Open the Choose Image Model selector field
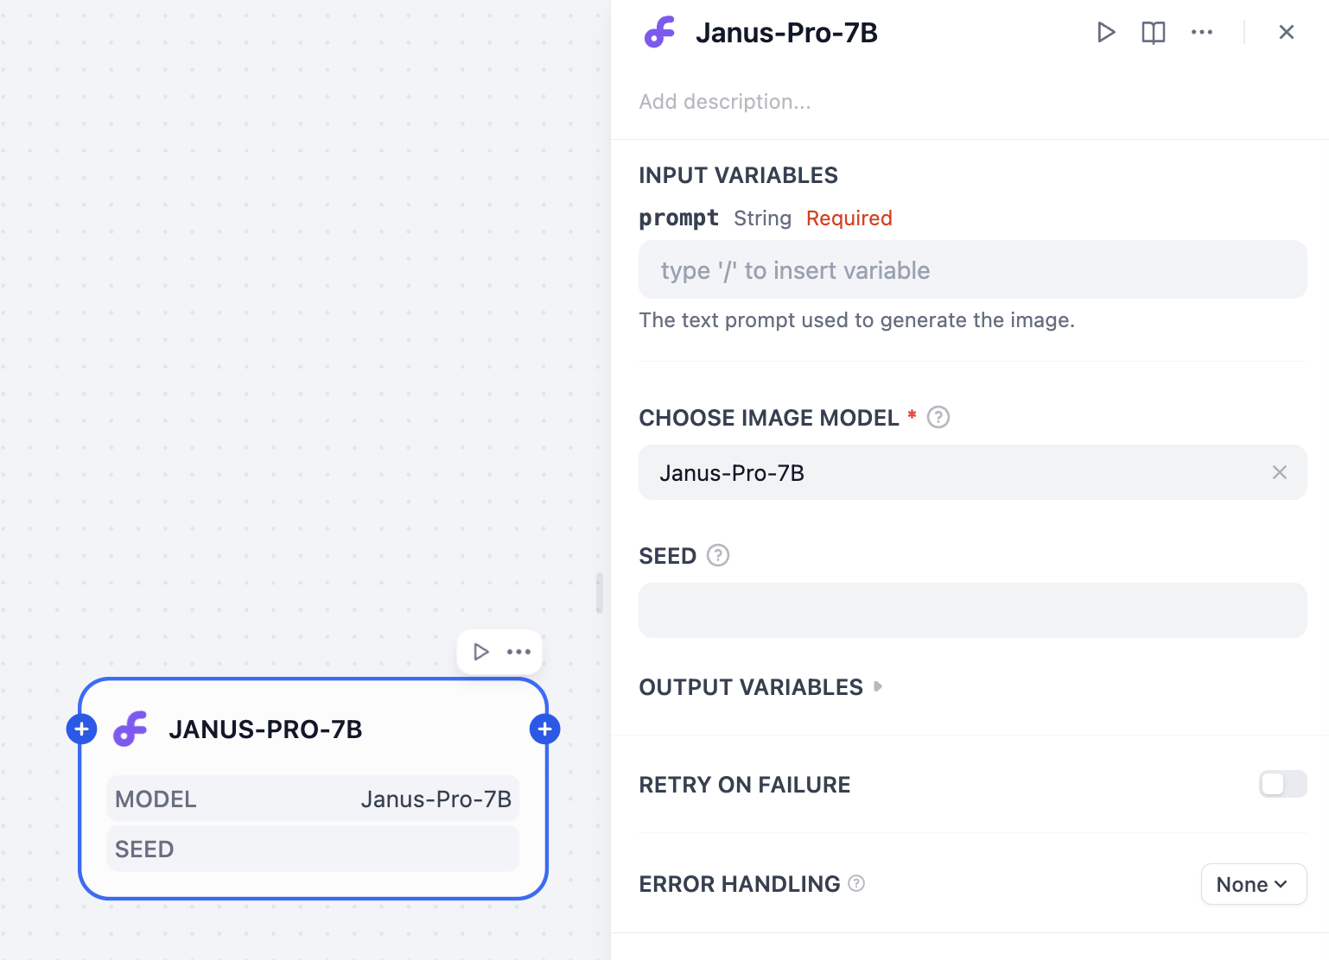Screen dimensions: 1329x960 pyautogui.click(x=951, y=472)
